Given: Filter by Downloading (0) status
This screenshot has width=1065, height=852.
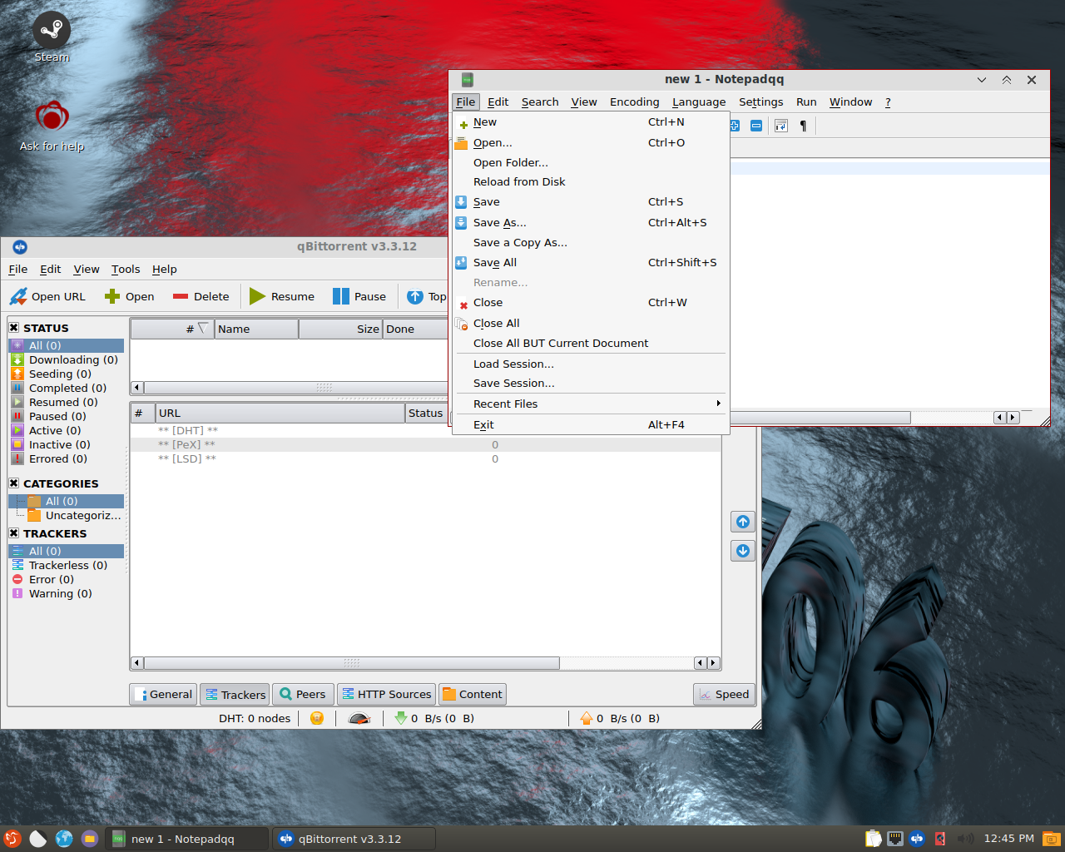Looking at the screenshot, I should click(x=67, y=359).
